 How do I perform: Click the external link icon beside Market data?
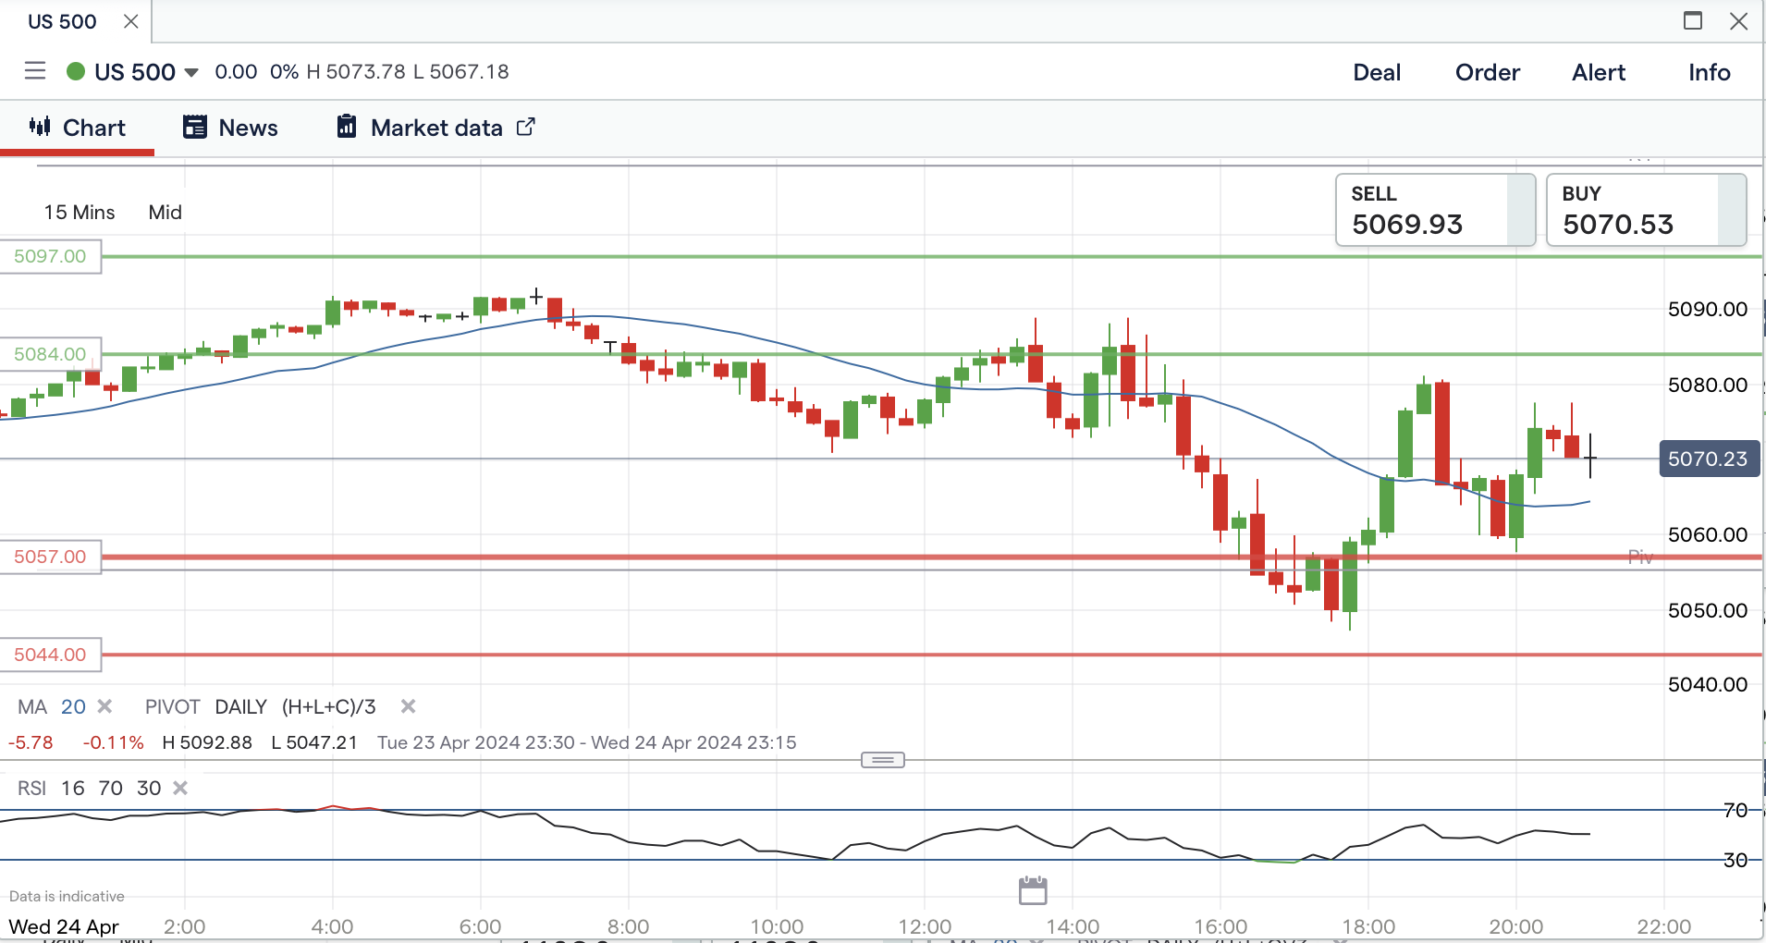coord(525,127)
